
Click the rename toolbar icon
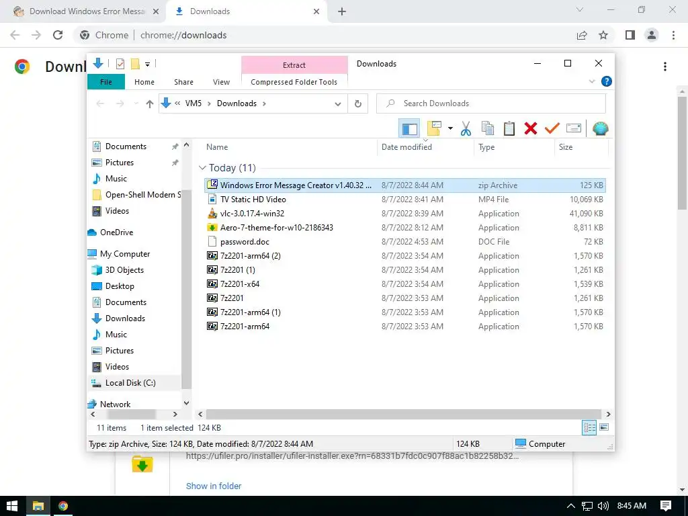(x=574, y=128)
